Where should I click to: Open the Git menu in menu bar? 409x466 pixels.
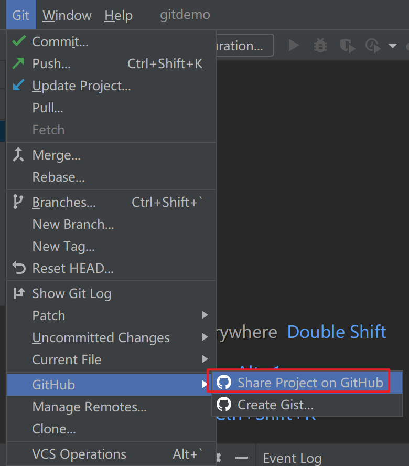pyautogui.click(x=21, y=15)
